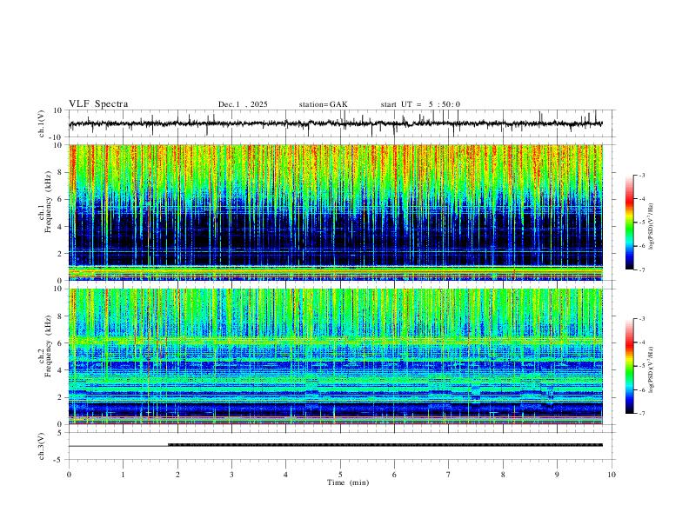689x532 pixels.
Task: Click the time axis tick label '10'
Action: click(612, 475)
